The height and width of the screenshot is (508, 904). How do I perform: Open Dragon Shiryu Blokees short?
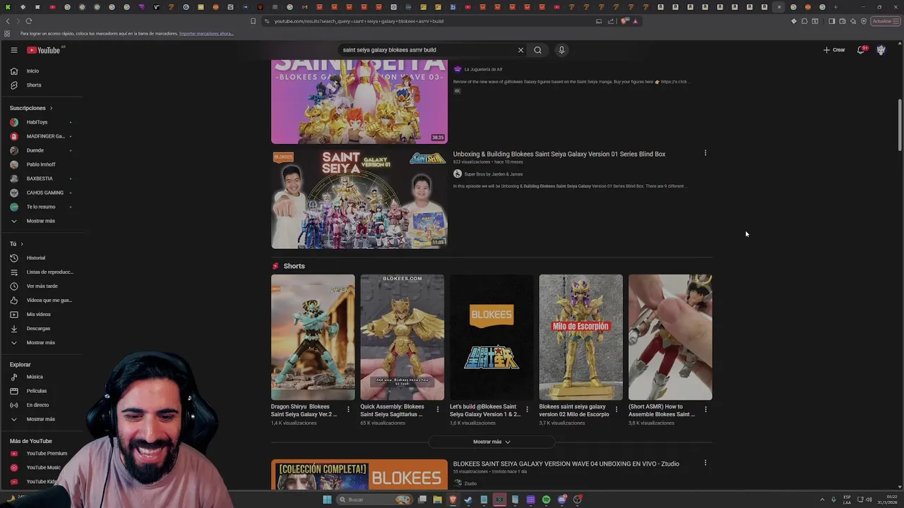tap(313, 337)
